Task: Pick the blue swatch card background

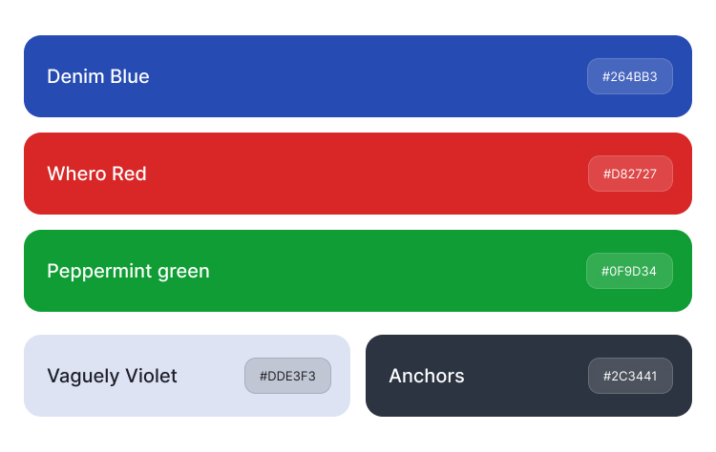Action: [x=358, y=76]
